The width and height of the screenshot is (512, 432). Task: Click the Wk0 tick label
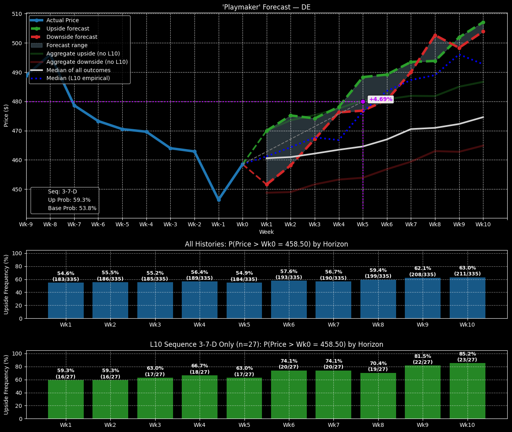[243, 224]
